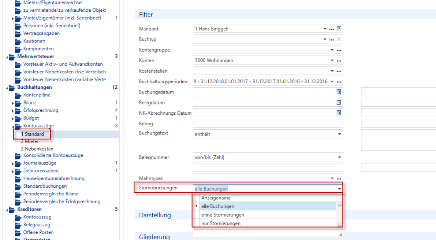
Task: Open the Buchungstext 'enthält' dropdown
Action: click(339, 134)
